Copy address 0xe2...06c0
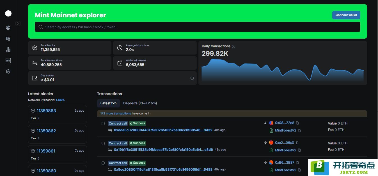Viewport: 378px width, 176px height. 297,143
